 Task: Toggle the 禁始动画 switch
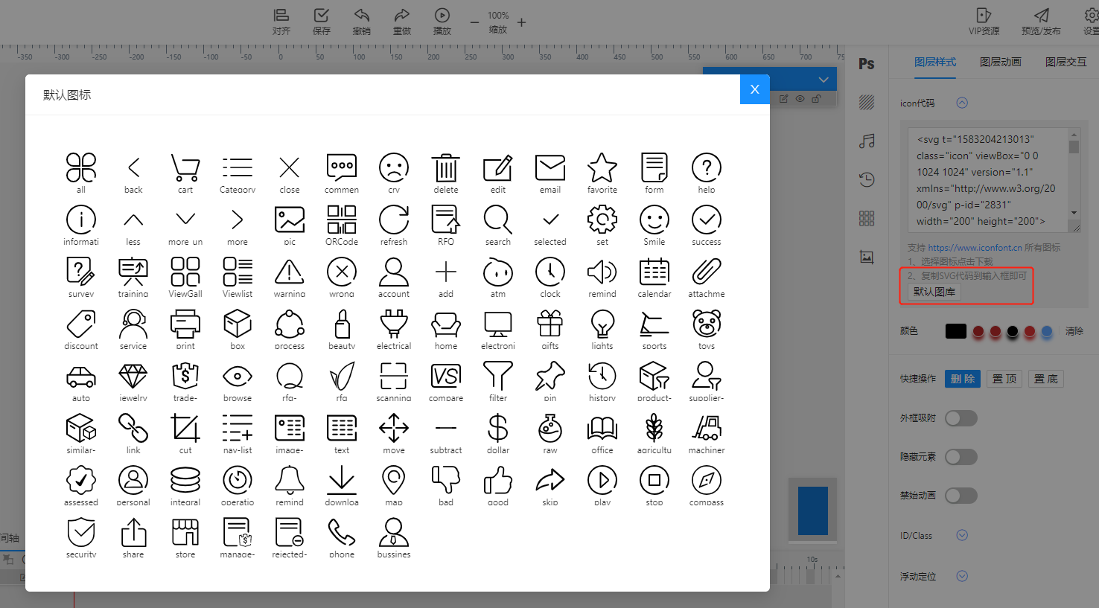[961, 496]
